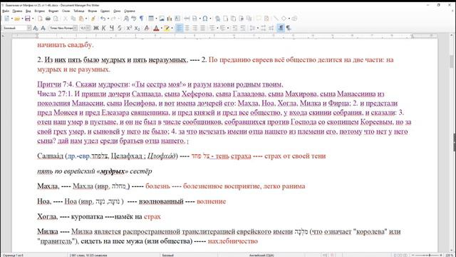Click the page number status field
Viewport: 456px width, 257px height.
click(x=13, y=255)
